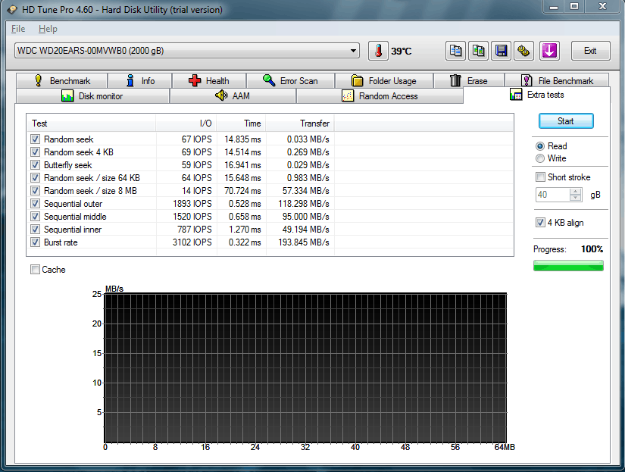
Task: Expand the WDC WD20EARS drive dropdown
Action: click(x=353, y=51)
